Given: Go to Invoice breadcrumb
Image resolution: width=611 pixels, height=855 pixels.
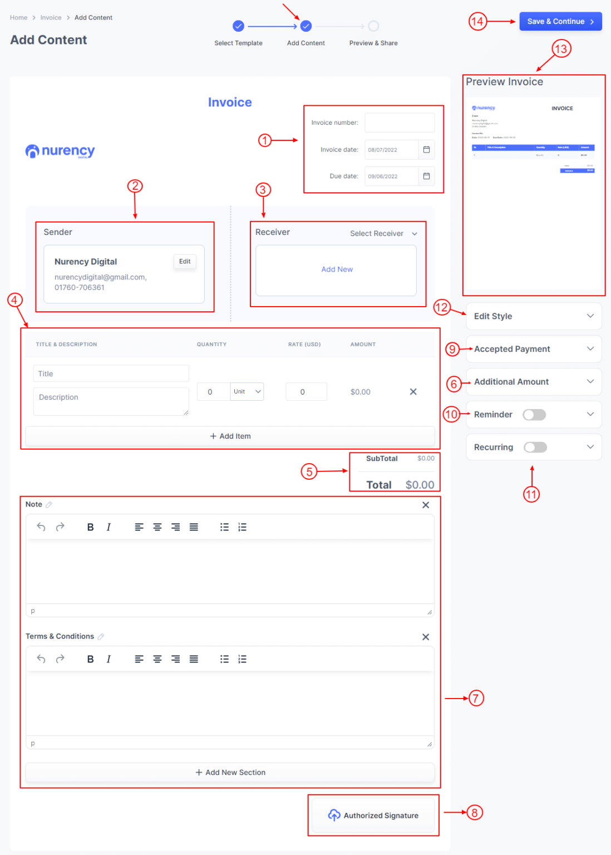Looking at the screenshot, I should tap(51, 18).
